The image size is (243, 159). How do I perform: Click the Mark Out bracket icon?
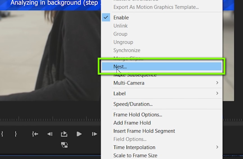point(16,134)
